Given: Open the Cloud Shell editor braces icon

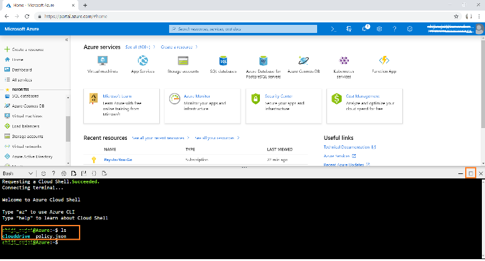Looking at the screenshot, I should coord(93,173).
